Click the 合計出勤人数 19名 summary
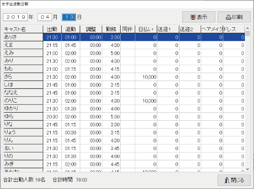The height and width of the screenshot is (189, 254). tap(24, 180)
